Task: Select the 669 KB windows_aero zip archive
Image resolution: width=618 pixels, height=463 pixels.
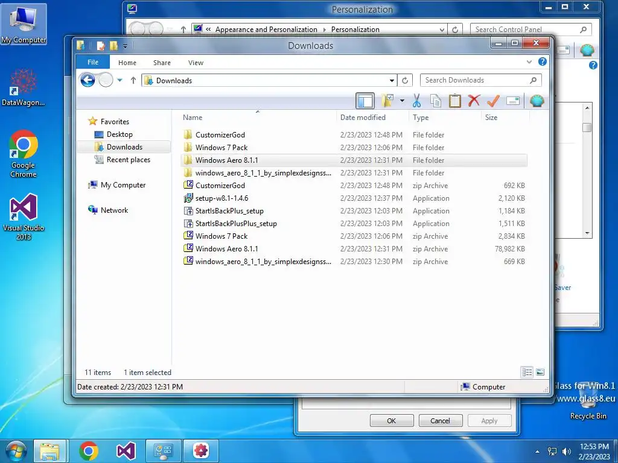Action: [354, 262]
